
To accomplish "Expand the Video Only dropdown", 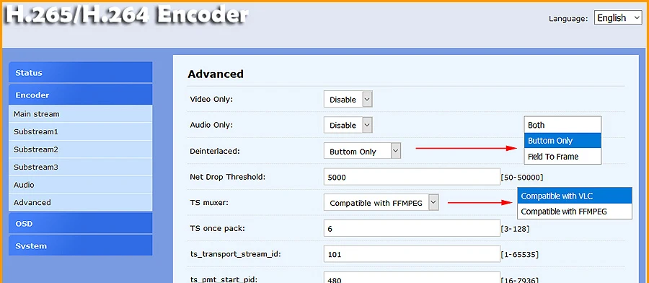I will 348,100.
